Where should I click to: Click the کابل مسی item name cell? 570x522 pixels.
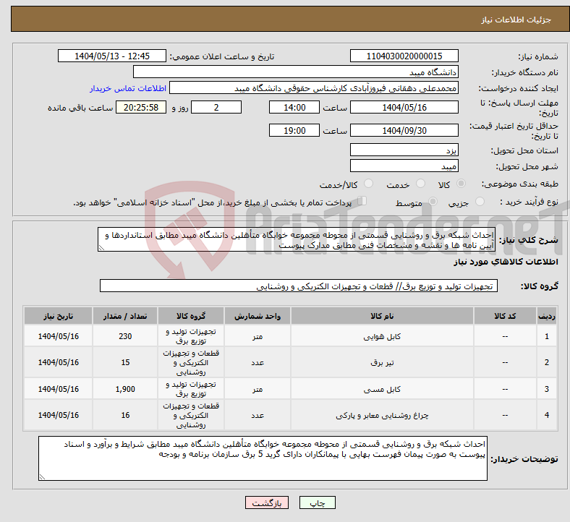pos(382,389)
